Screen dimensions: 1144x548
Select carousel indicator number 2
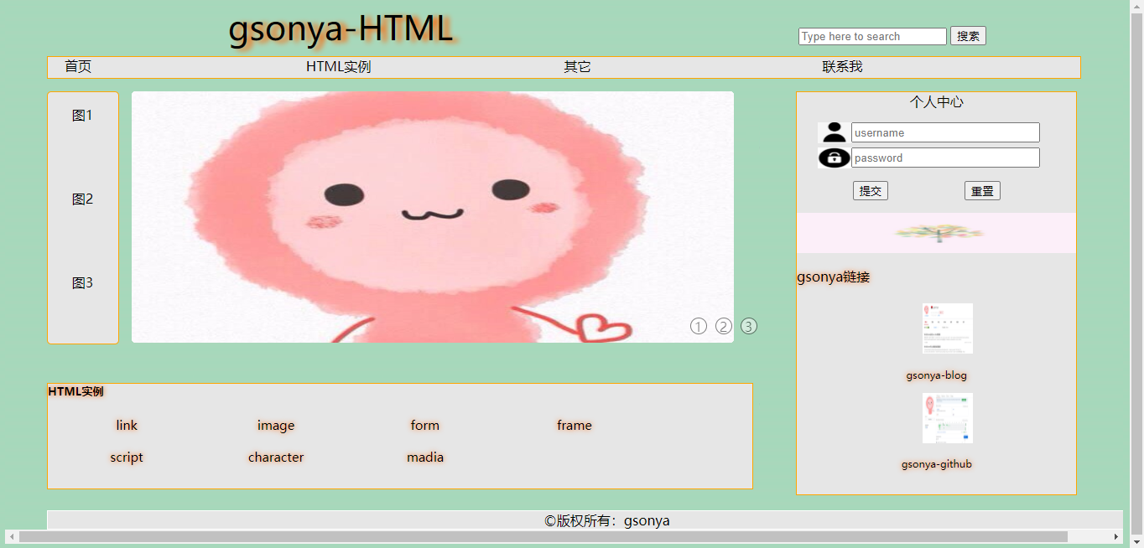[723, 326]
